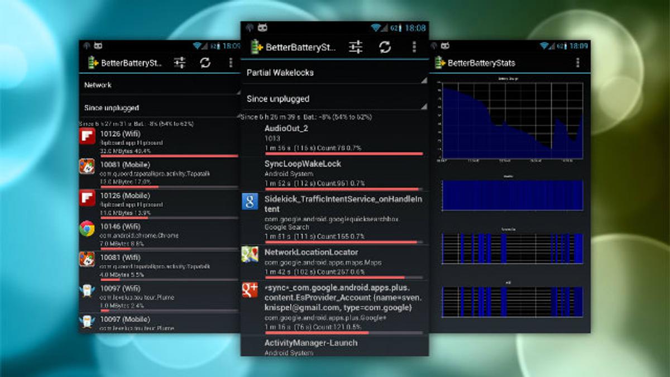Tap BetterBatteryStats battery icon on right phone
Viewport: 670px width, 377px height.
coord(440,63)
